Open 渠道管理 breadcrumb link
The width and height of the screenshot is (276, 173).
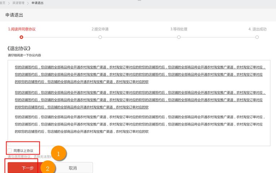tap(18, 3)
